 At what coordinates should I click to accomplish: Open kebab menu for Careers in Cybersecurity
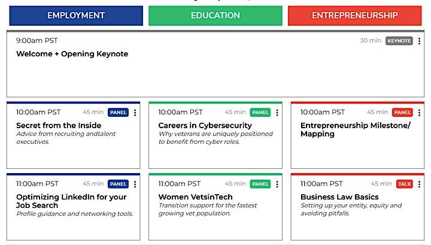[x=277, y=113]
